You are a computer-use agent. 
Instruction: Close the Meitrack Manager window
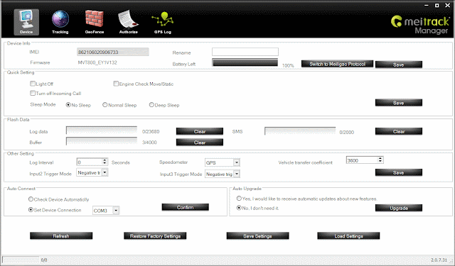click(x=447, y=5)
